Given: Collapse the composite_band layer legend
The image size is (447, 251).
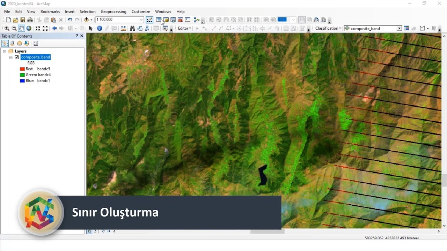Looking at the screenshot, I should tap(11, 57).
